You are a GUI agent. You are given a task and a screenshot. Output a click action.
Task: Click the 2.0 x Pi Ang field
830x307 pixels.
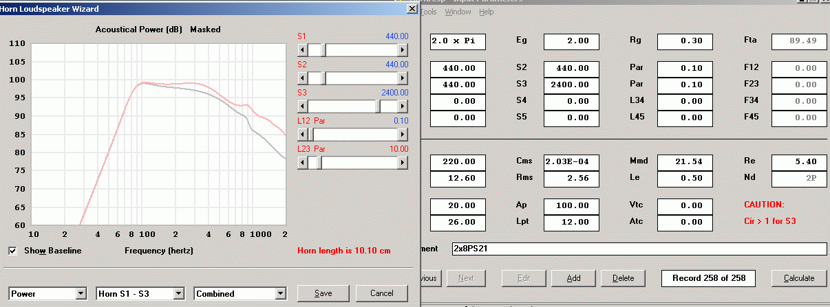[458, 41]
